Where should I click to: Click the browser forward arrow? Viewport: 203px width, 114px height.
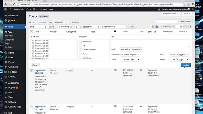pyautogui.click(x=10, y=4)
